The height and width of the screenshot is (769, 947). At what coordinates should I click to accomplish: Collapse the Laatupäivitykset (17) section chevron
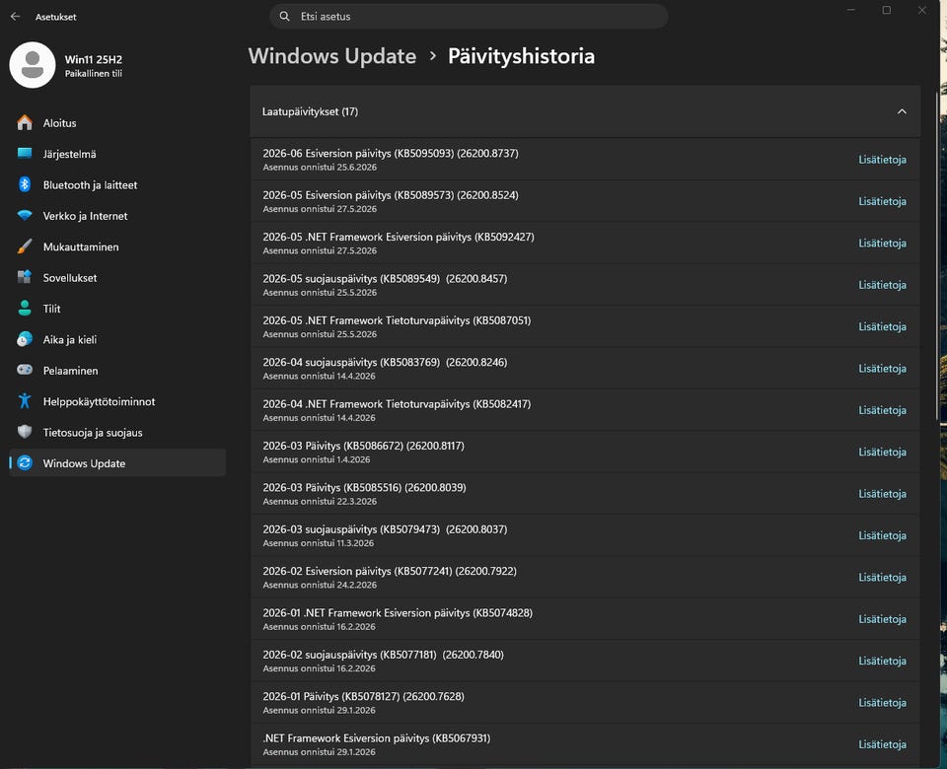point(901,111)
